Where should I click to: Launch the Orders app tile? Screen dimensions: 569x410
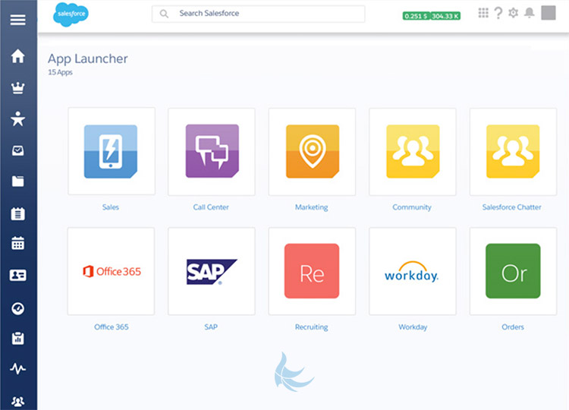(x=513, y=271)
